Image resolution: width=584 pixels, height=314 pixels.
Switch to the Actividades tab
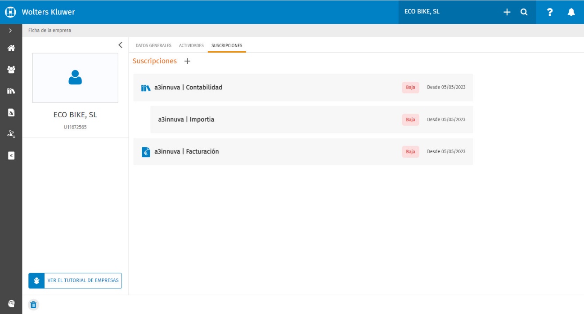(x=191, y=45)
